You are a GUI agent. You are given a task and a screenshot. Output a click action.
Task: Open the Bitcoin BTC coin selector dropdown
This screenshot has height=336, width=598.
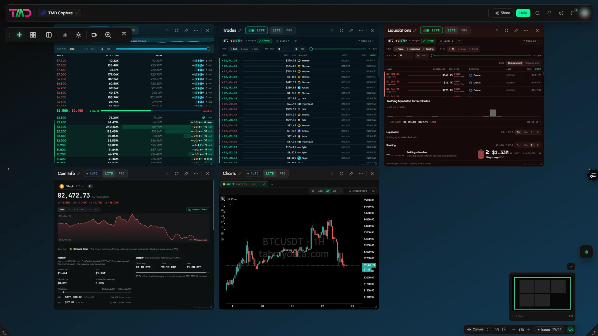[x=72, y=186]
